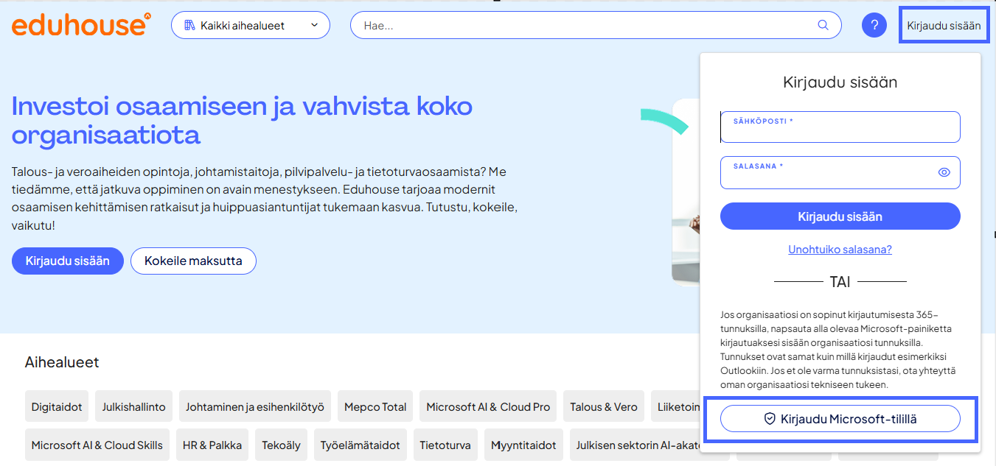Focus the Sähköposti email field
The width and height of the screenshot is (996, 466).
click(x=840, y=127)
